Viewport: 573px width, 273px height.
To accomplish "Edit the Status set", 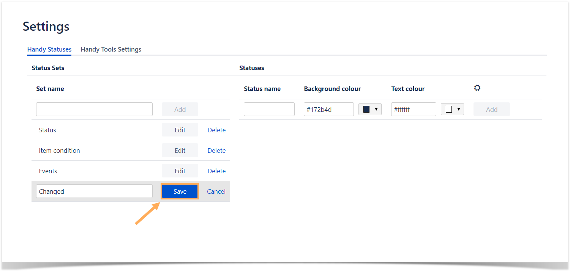I will [180, 130].
